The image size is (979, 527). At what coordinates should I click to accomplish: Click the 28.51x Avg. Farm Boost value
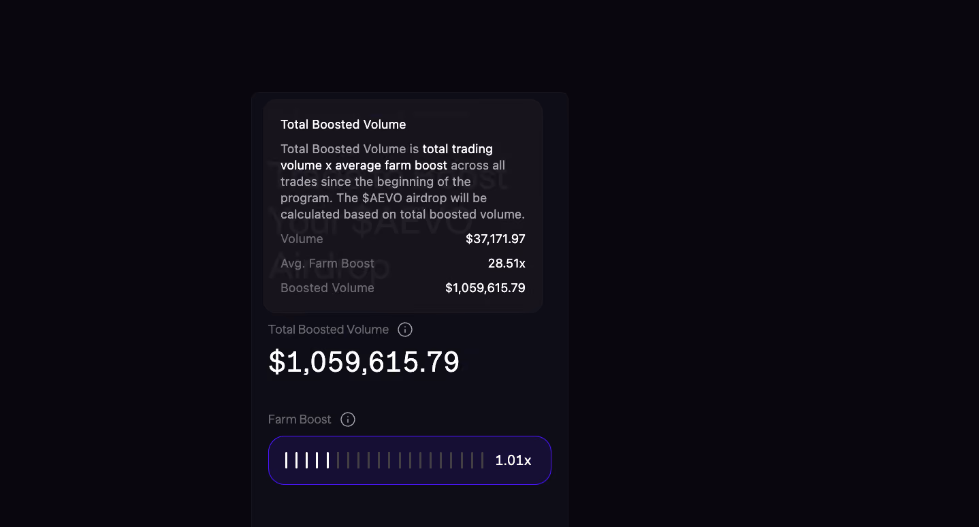coord(507,263)
